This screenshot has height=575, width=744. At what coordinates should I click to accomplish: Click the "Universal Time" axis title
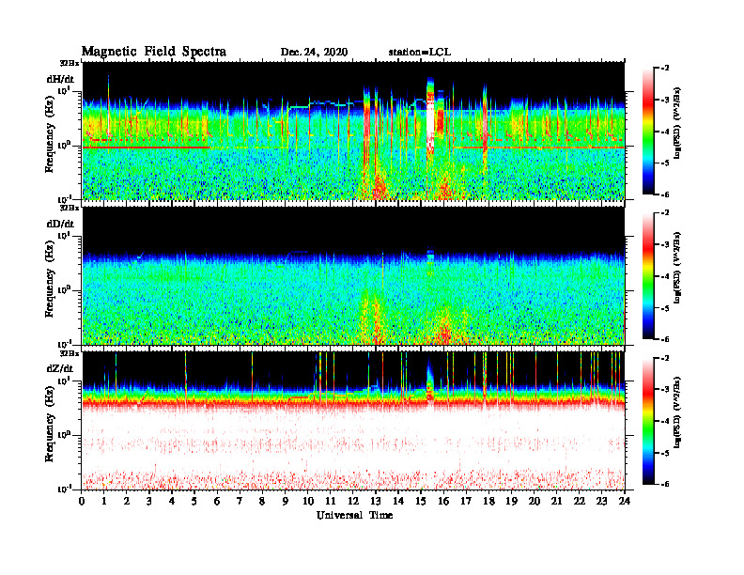(354, 515)
